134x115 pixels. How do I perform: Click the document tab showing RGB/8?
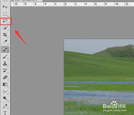26,1
